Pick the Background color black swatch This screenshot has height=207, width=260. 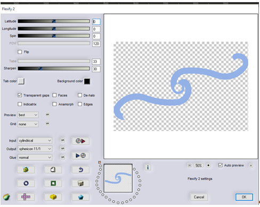point(87,81)
